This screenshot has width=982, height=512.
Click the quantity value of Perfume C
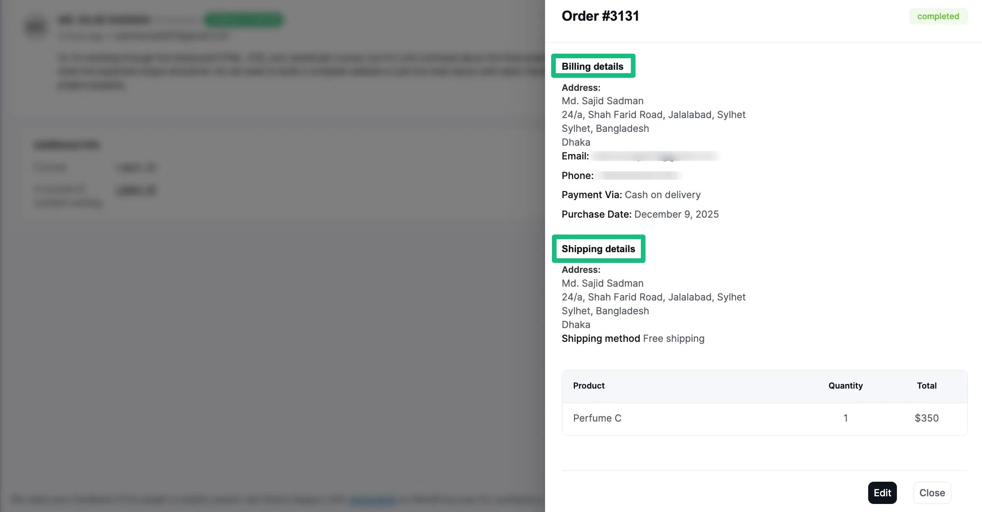tap(846, 418)
